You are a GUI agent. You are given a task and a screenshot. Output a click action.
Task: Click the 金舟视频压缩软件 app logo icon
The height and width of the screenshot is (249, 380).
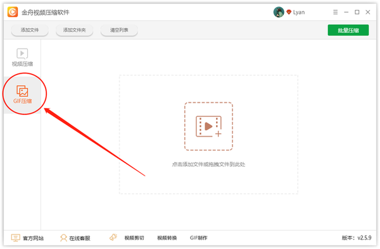(13, 12)
